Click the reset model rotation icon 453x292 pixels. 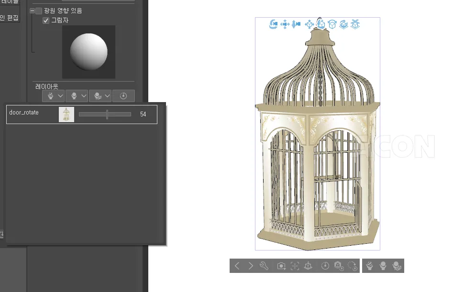click(x=353, y=266)
